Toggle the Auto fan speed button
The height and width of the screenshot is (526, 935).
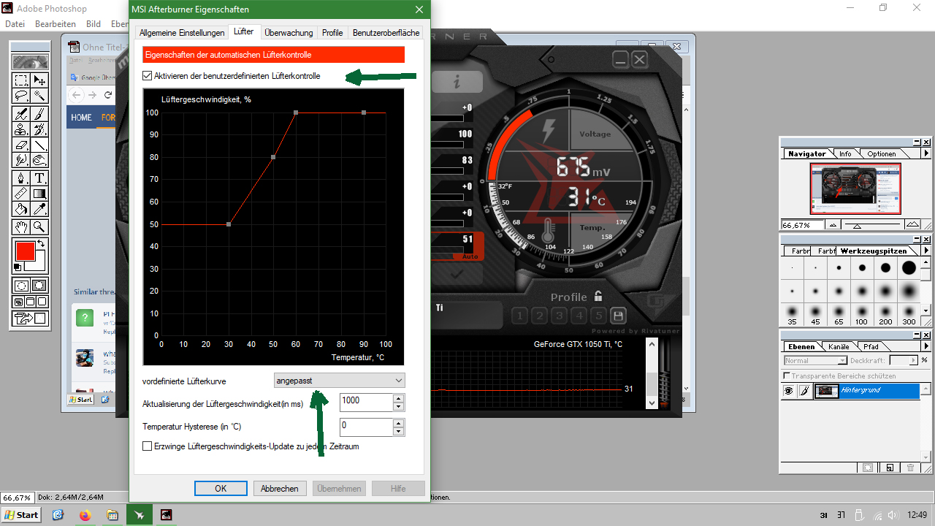tap(469, 257)
